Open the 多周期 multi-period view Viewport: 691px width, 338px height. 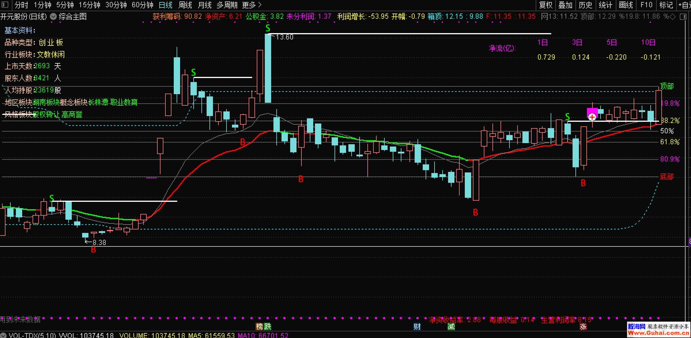pos(227,5)
